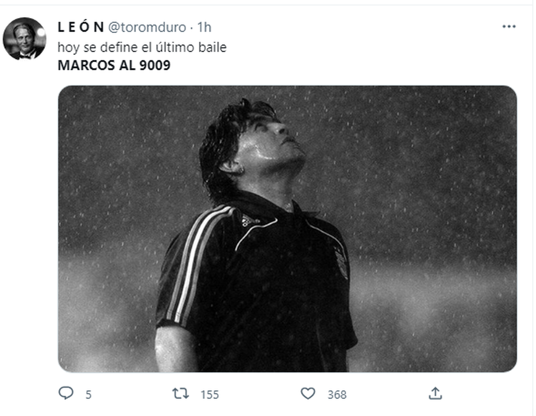Like the tweet with the heart icon
536x416 pixels.
(x=308, y=394)
